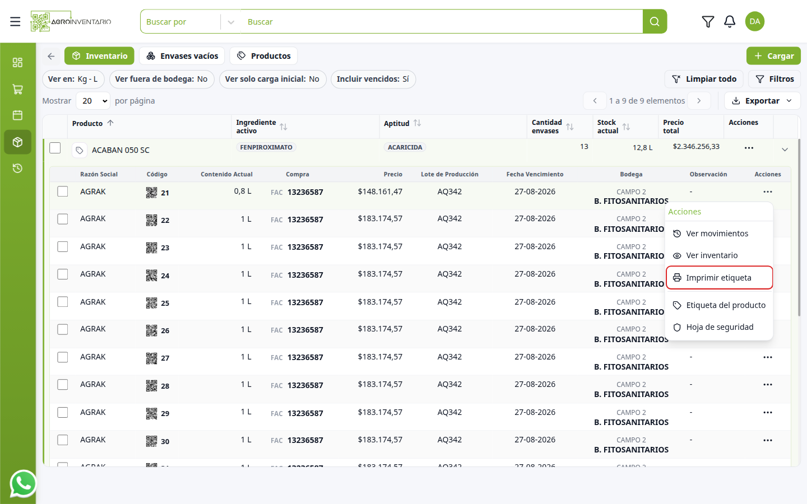Open the history clock sidebar icon
807x504 pixels.
tap(18, 169)
